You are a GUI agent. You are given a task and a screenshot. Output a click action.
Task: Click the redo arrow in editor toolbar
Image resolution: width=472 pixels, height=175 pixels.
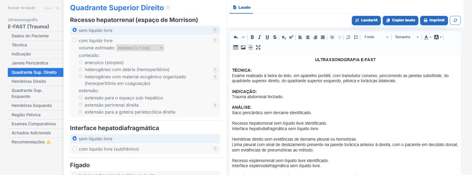243,37
